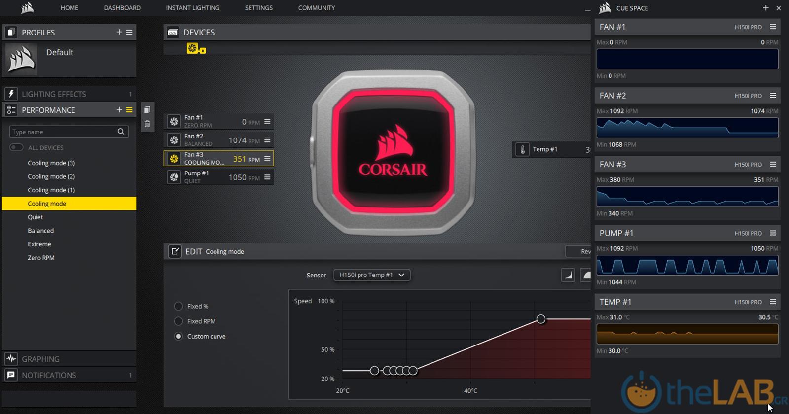Click the PUMP #1 RPM graph
Image resolution: width=789 pixels, height=414 pixels.
click(687, 265)
